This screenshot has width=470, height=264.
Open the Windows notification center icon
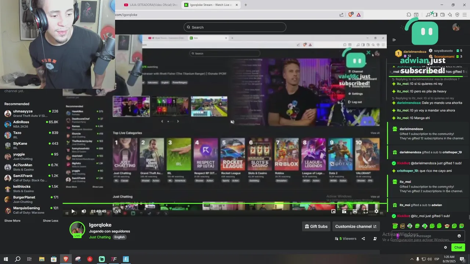[462, 259]
